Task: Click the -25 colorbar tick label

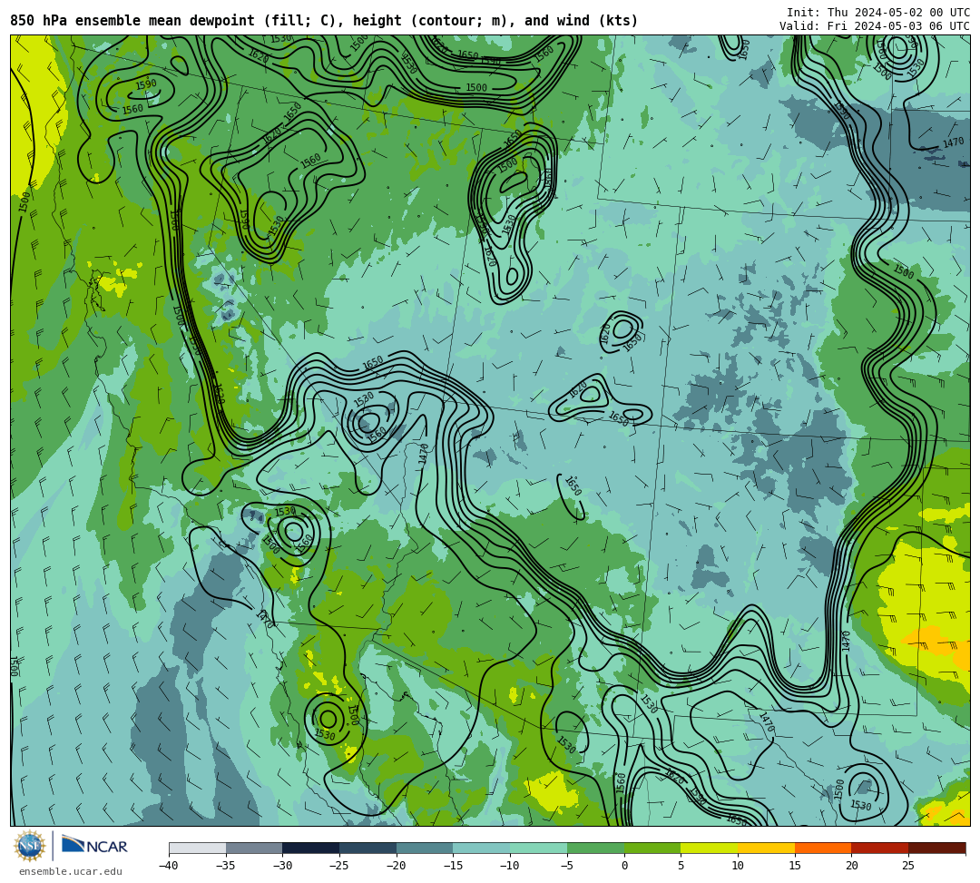Action: pyautogui.click(x=338, y=866)
